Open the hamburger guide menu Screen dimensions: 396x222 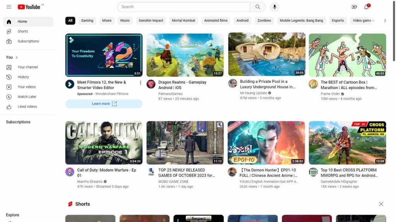click(x=9, y=7)
